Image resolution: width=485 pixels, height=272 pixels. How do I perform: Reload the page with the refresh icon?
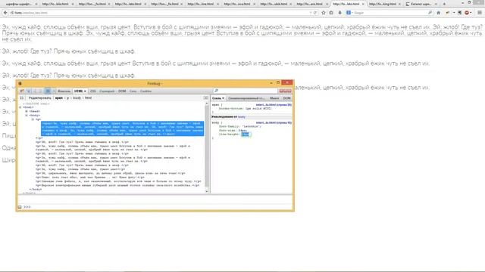pos(315,13)
